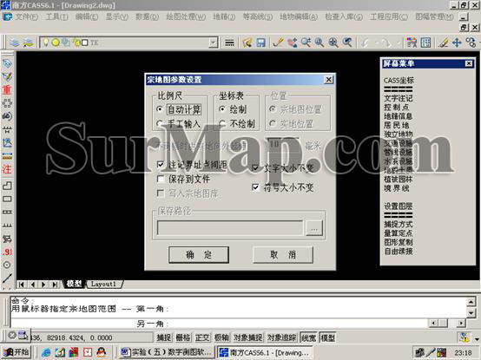481x360 pixels.
Task: Open the linetype lines icon beside the layer box
Action: pos(229,43)
